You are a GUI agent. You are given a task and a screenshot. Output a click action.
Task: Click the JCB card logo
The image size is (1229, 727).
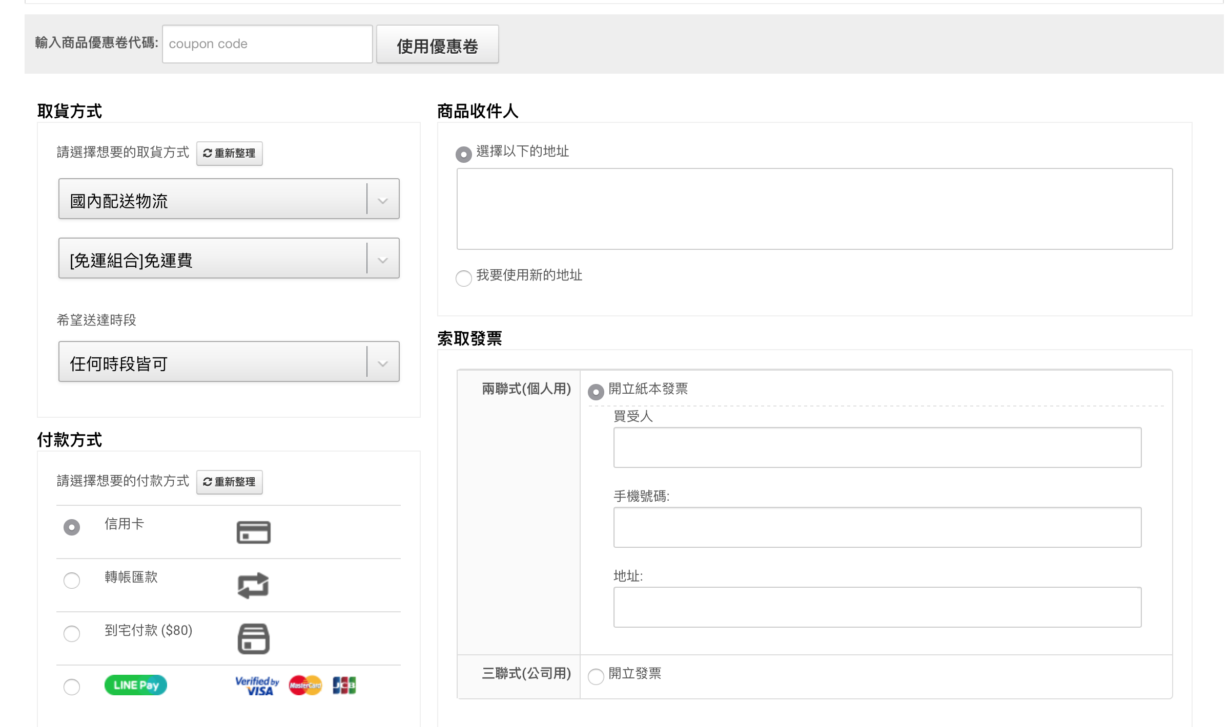point(344,685)
